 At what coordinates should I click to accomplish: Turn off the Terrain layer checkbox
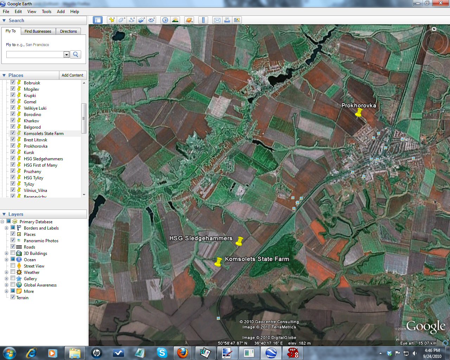(13, 297)
